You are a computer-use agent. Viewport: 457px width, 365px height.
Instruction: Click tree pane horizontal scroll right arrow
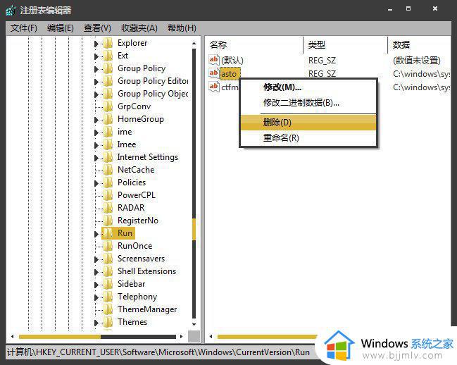click(181, 337)
